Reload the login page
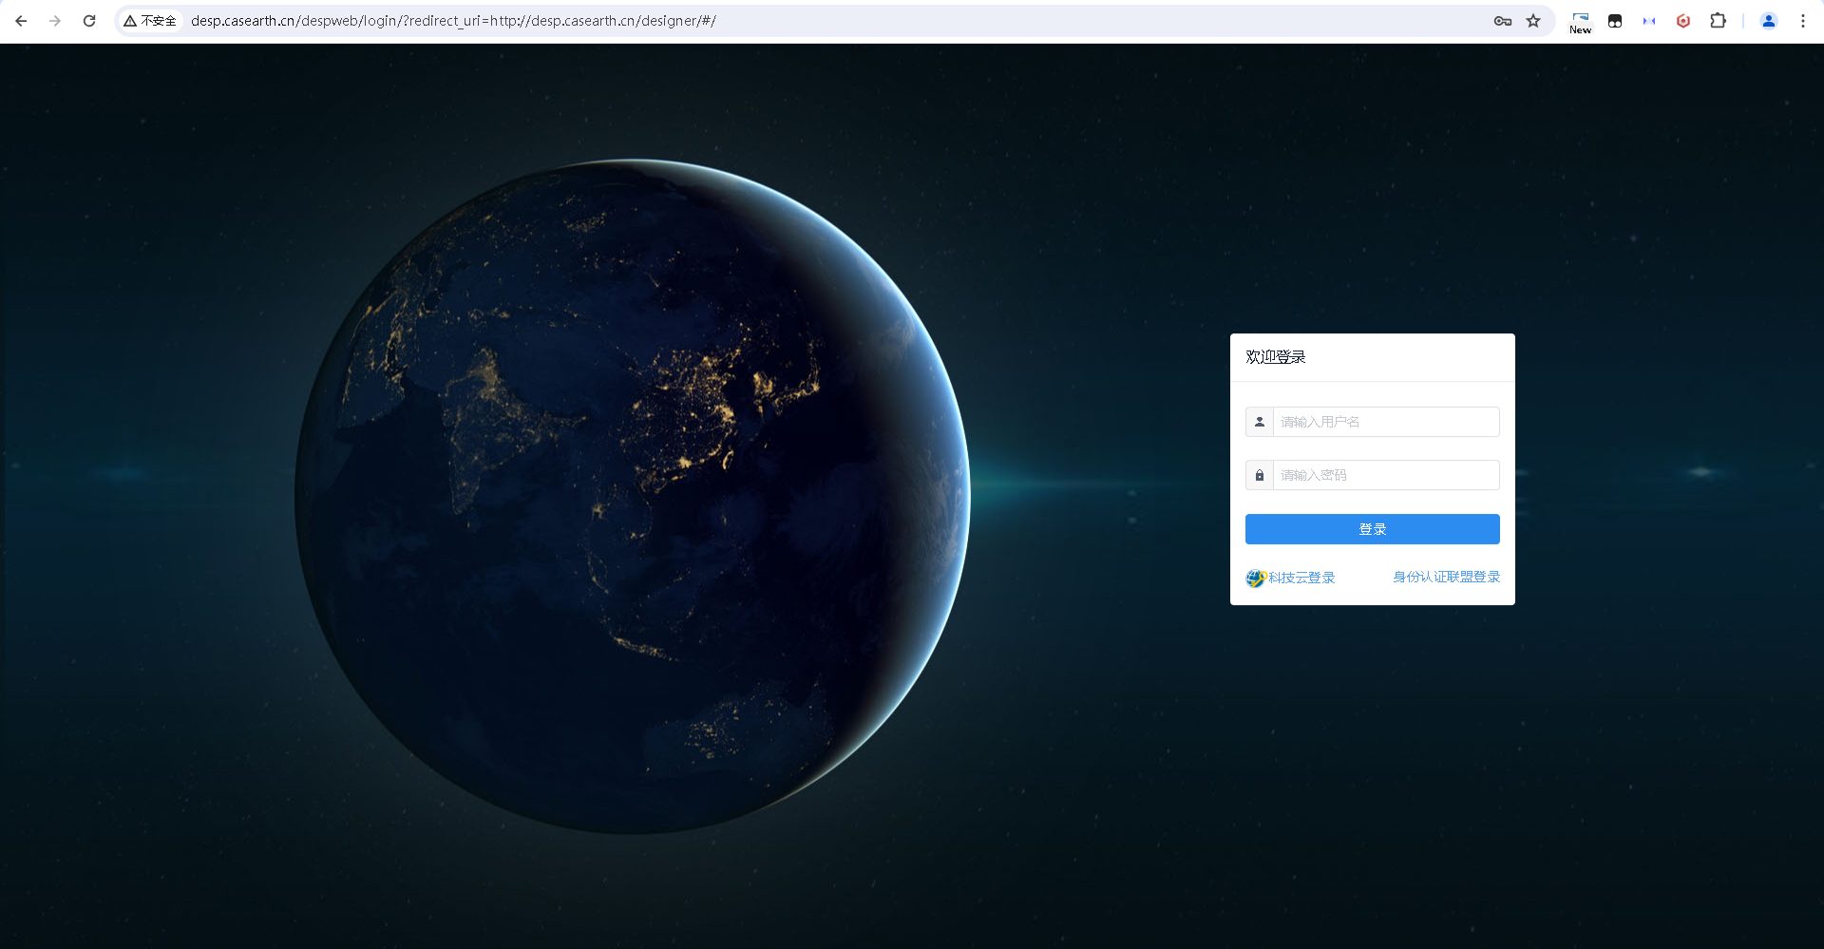Image resolution: width=1824 pixels, height=949 pixels. click(x=89, y=21)
